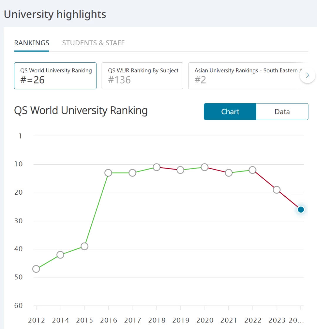The width and height of the screenshot is (317, 329).
Task: Switch to the Rankings tab
Action: click(32, 43)
